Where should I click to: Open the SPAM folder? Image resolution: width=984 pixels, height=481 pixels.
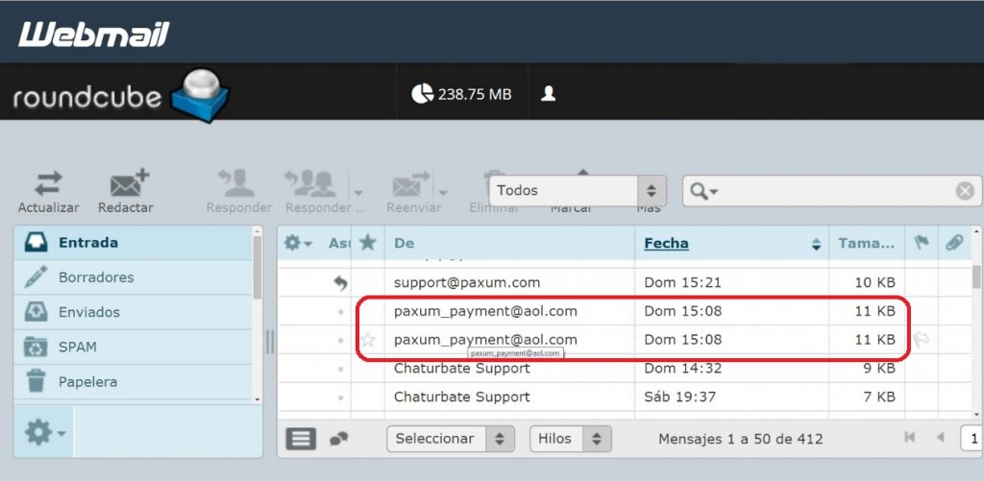133,347
